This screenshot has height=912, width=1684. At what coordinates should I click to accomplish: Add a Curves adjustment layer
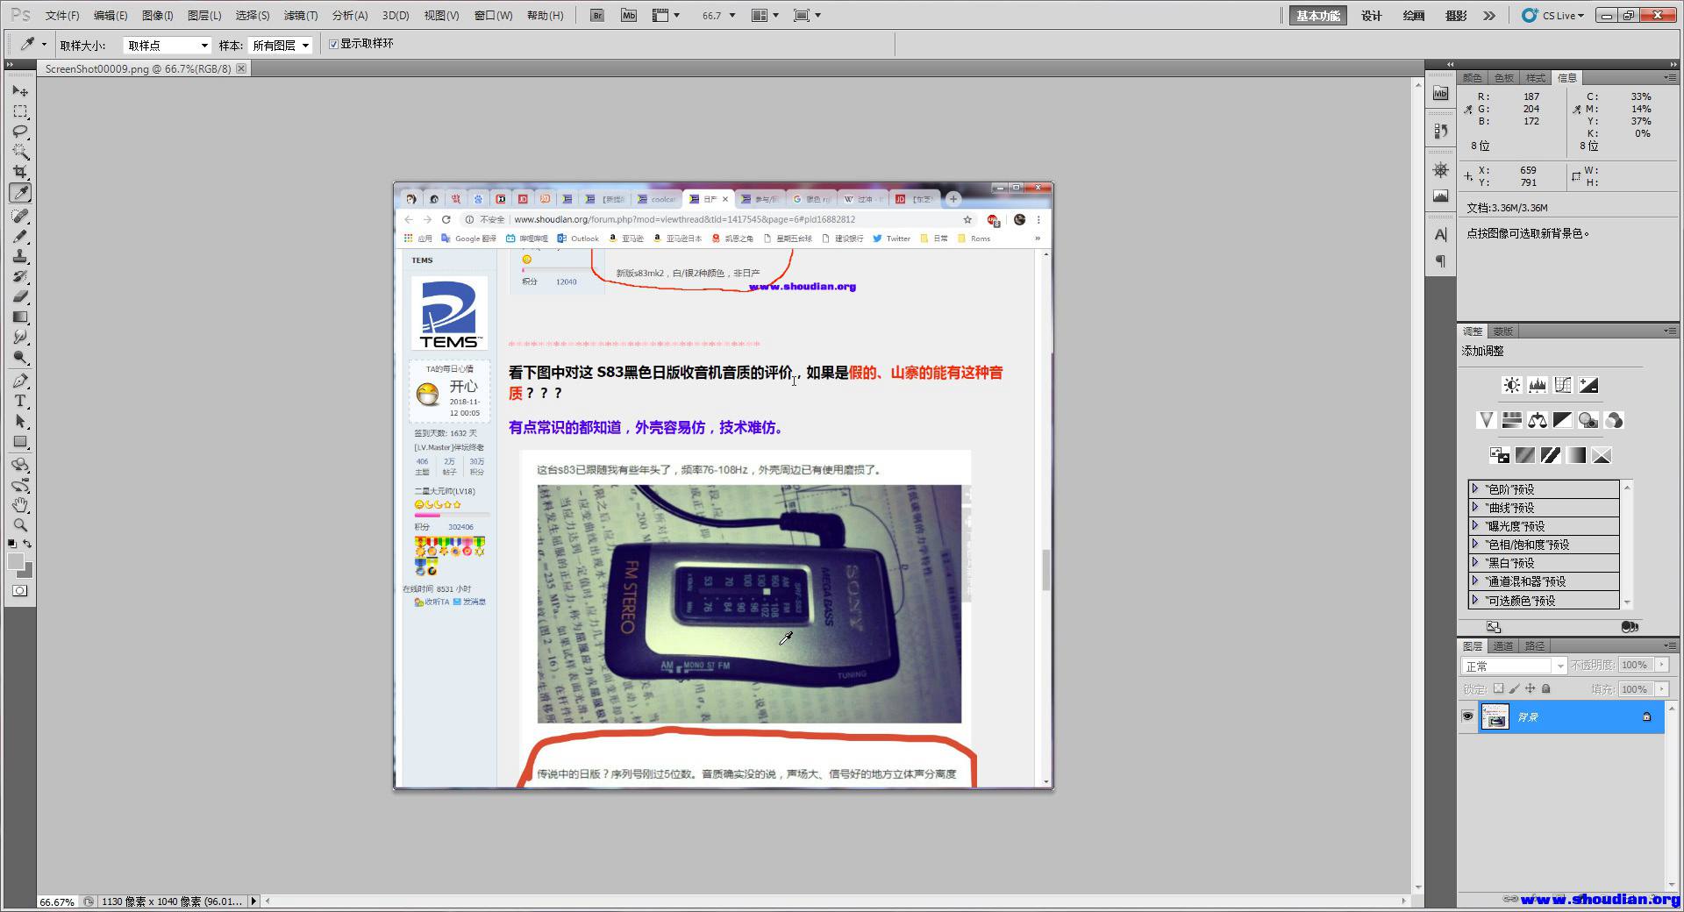tap(1563, 385)
